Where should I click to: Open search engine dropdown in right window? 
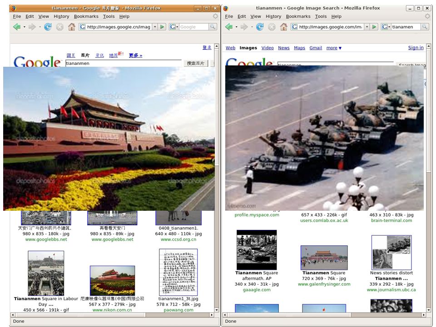389,27
